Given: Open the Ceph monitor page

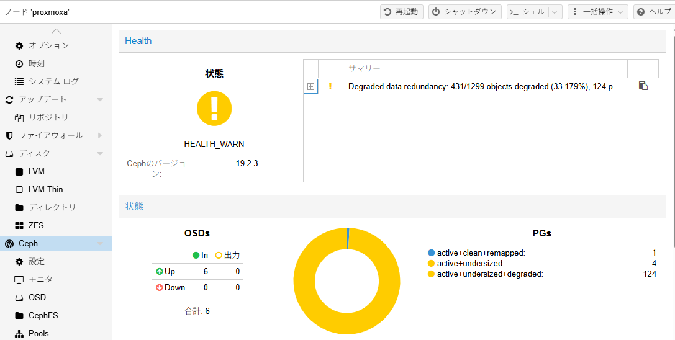Looking at the screenshot, I should point(40,279).
